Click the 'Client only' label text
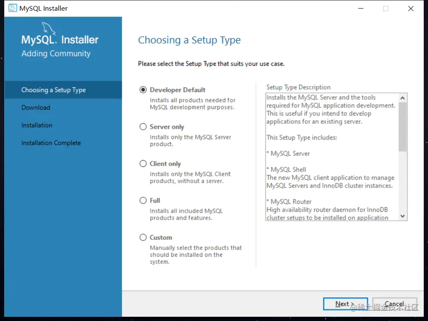 [x=165, y=163]
